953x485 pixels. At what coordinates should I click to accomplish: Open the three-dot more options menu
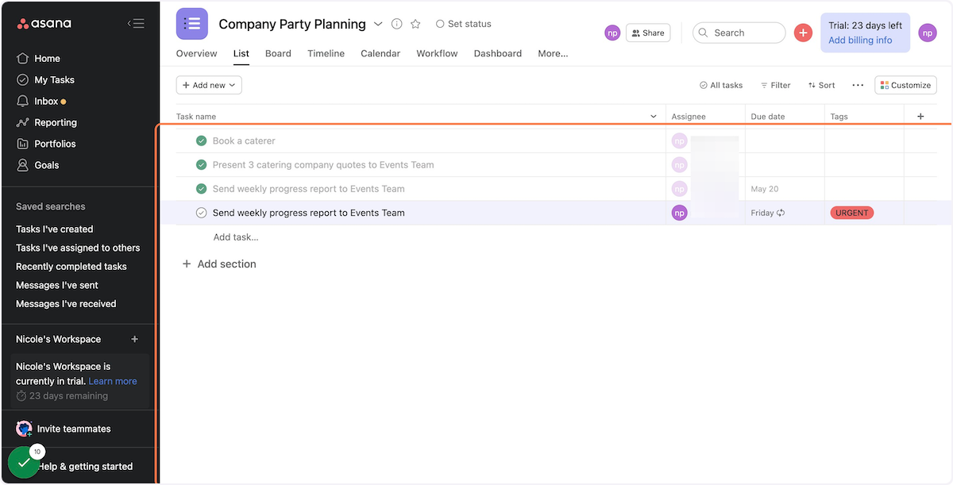[x=858, y=85]
